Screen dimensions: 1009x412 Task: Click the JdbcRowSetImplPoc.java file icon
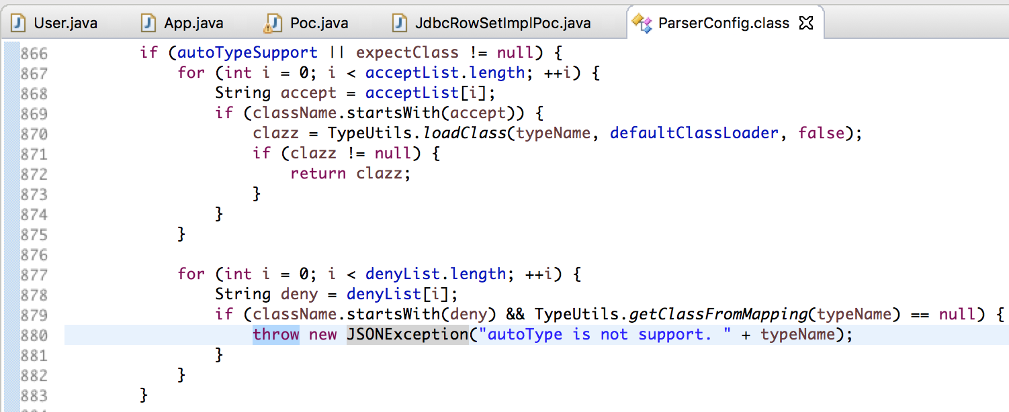click(x=399, y=23)
